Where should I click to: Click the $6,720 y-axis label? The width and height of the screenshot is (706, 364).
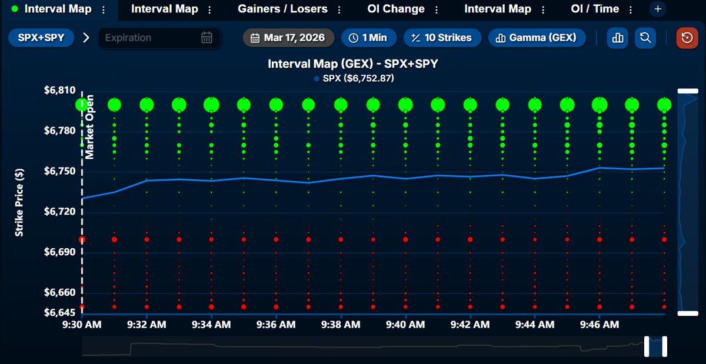click(x=59, y=212)
